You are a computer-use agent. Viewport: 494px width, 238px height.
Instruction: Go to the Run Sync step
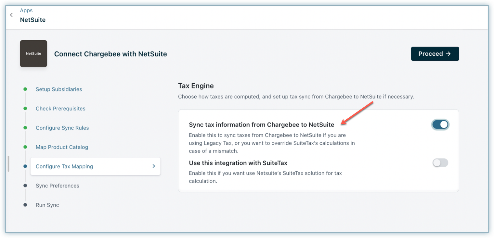pyautogui.click(x=47, y=205)
